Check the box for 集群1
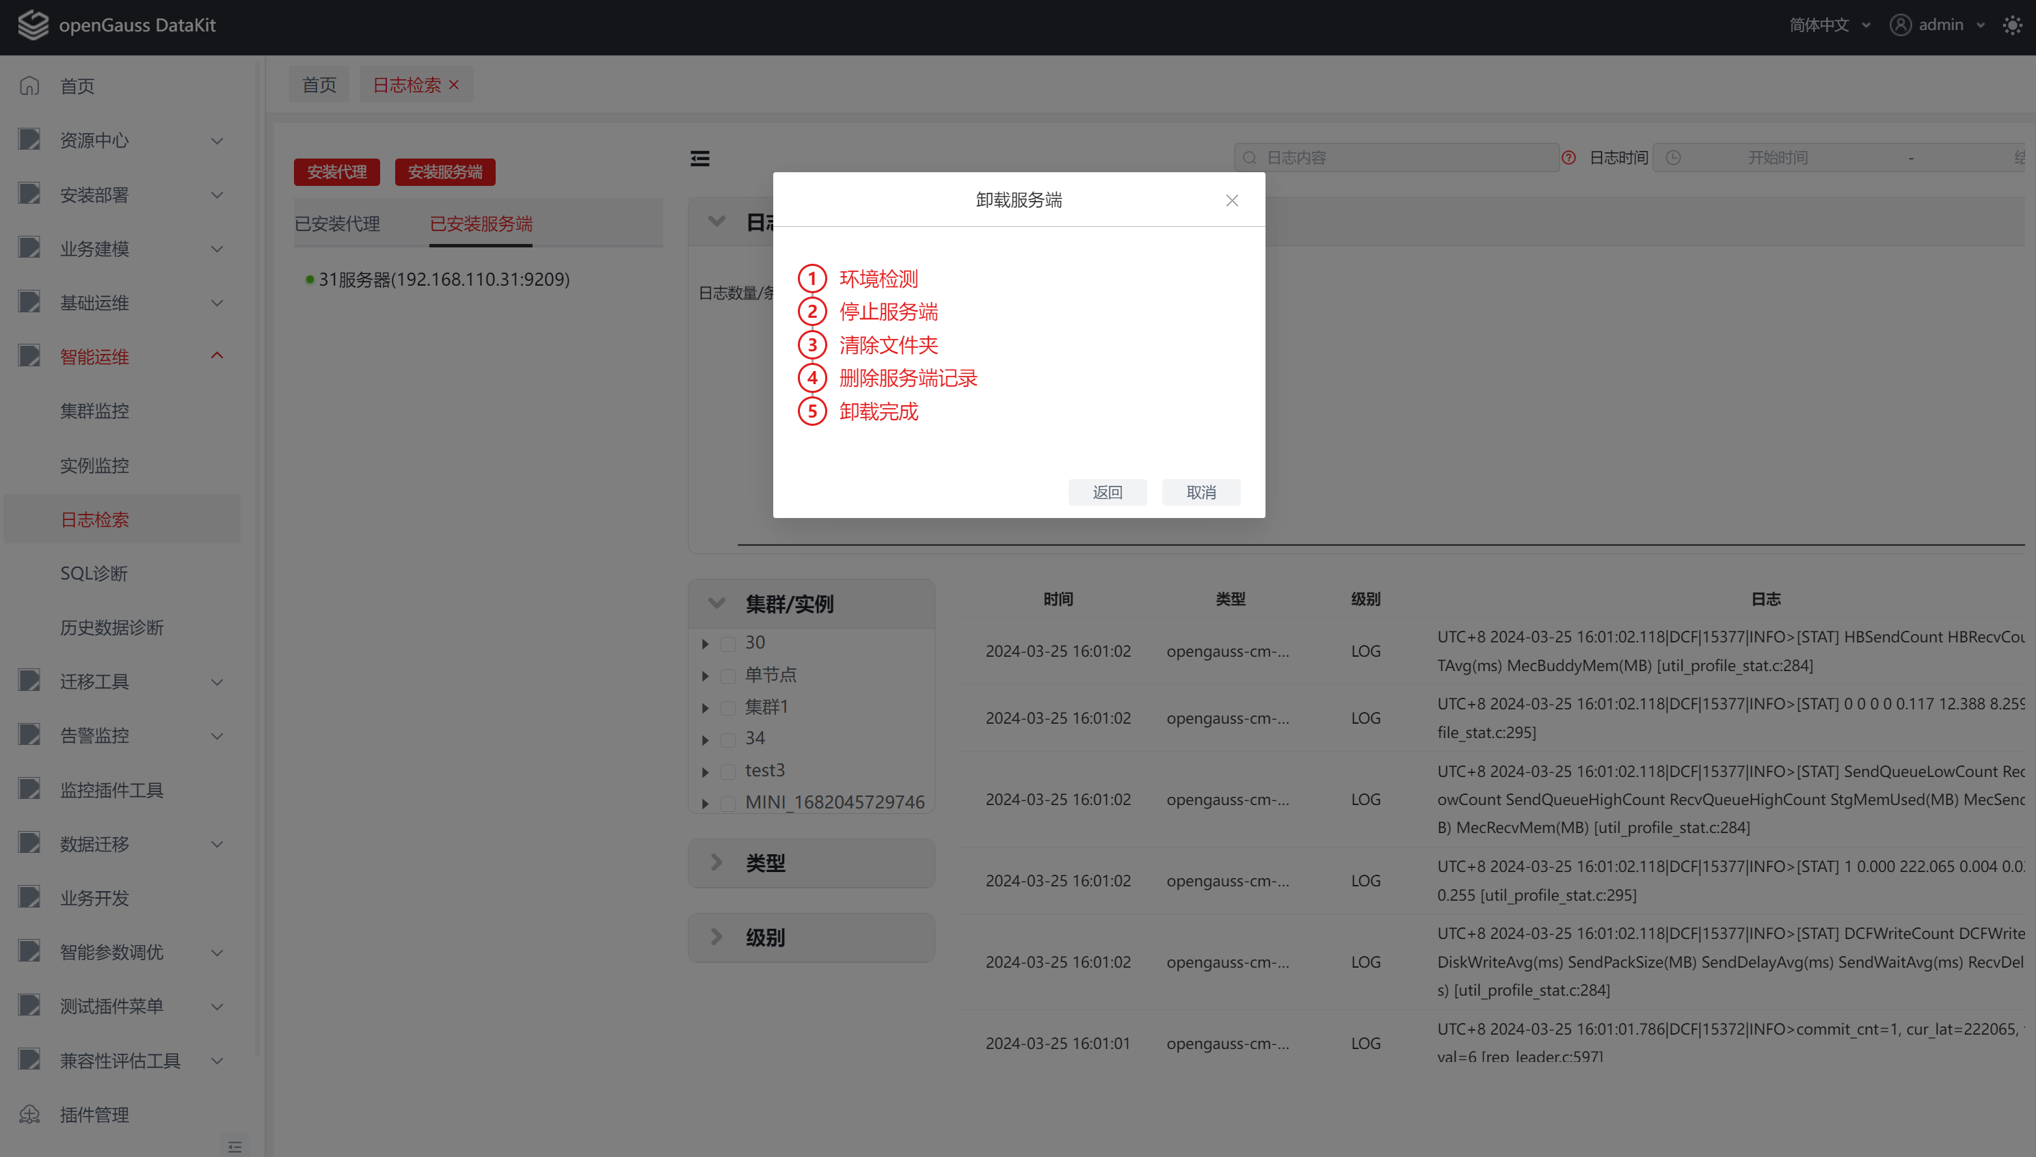The height and width of the screenshot is (1157, 2036). (727, 708)
